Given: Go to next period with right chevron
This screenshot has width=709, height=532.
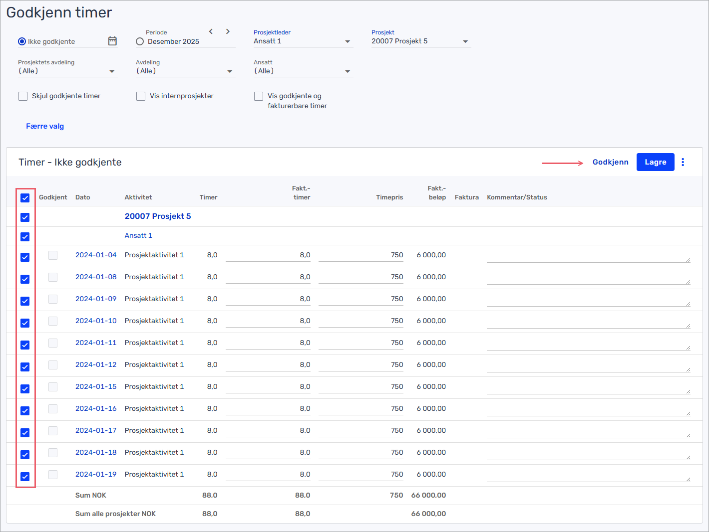Looking at the screenshot, I should pos(228,31).
